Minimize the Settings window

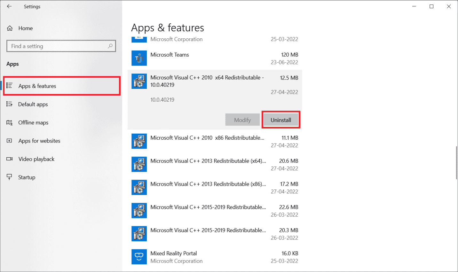tap(414, 6)
